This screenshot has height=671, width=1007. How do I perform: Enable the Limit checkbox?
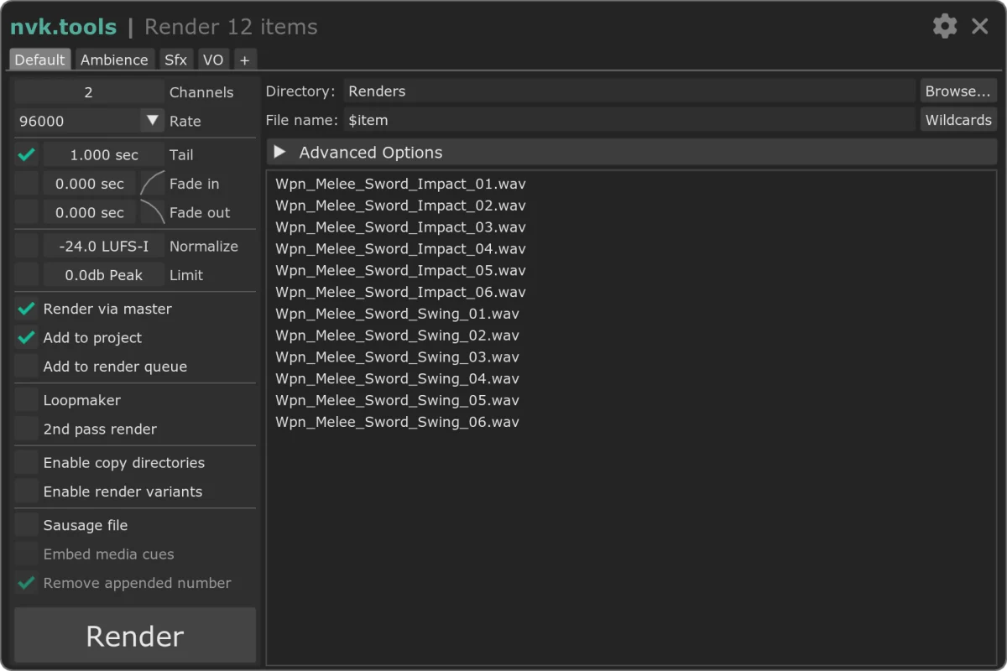pos(27,274)
